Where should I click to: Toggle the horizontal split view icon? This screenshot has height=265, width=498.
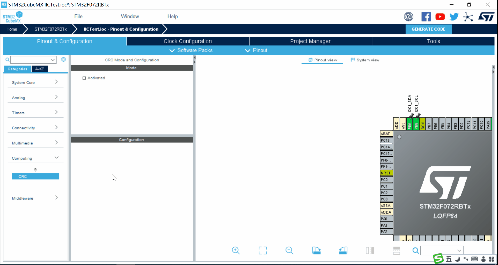coord(397,250)
